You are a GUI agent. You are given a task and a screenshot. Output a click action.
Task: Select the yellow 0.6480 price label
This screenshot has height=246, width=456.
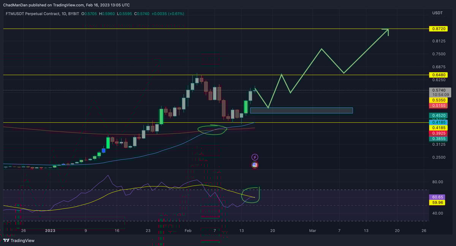[x=437, y=75]
